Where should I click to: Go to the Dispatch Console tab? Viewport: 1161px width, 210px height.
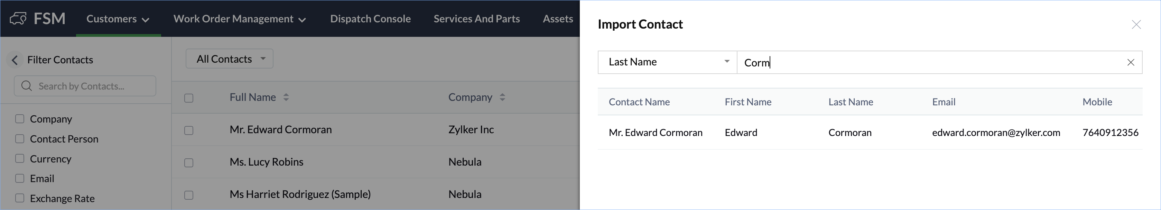[370, 19]
